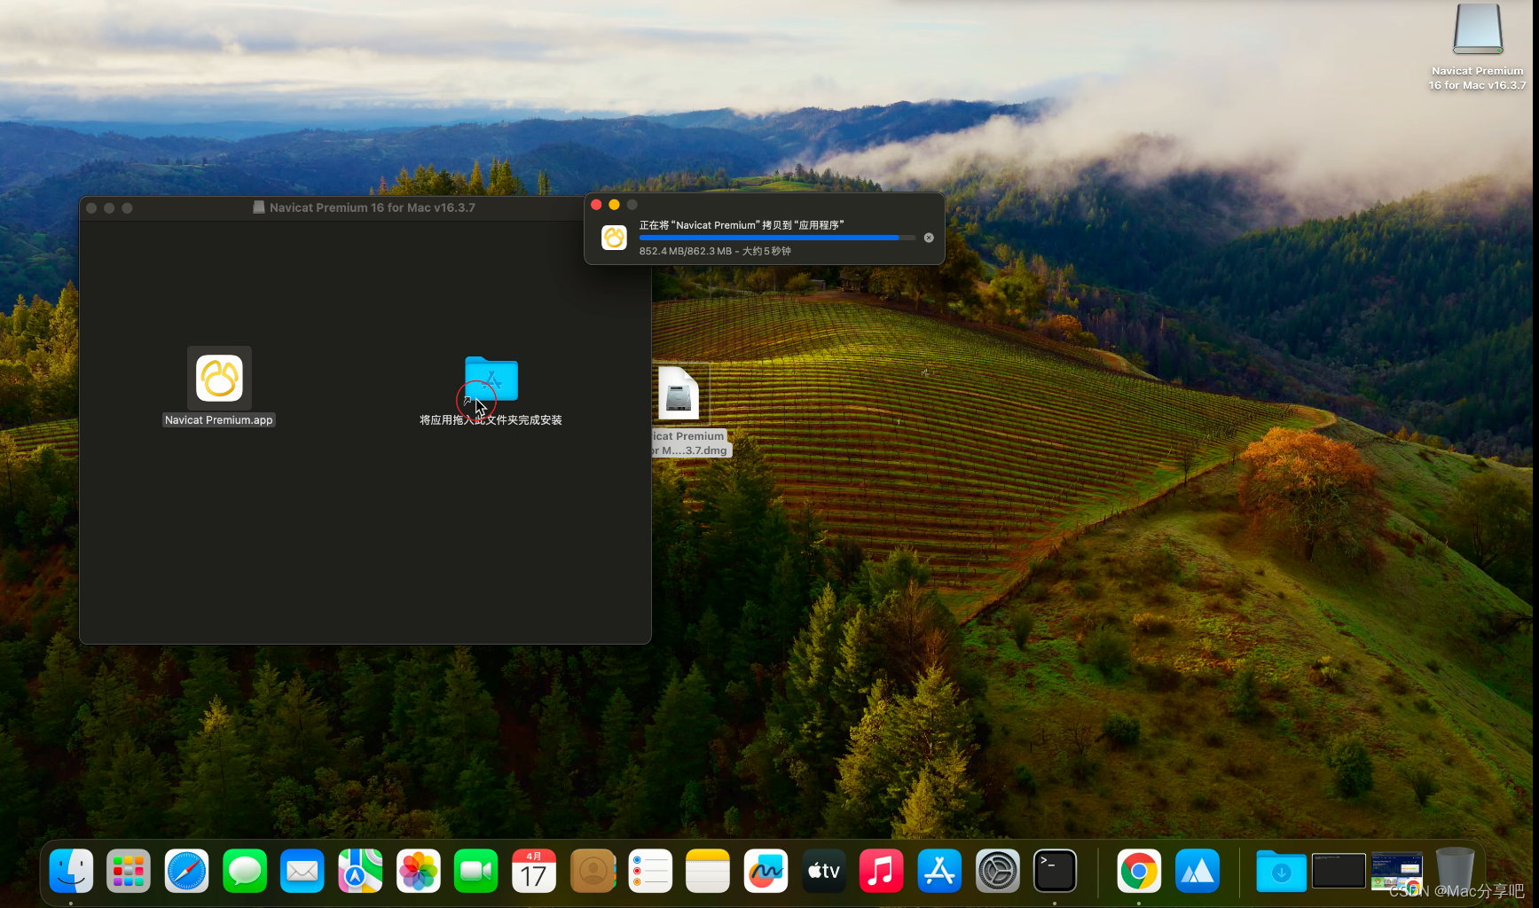Open System Settings from the Dock
The width and height of the screenshot is (1539, 908).
tap(998, 871)
